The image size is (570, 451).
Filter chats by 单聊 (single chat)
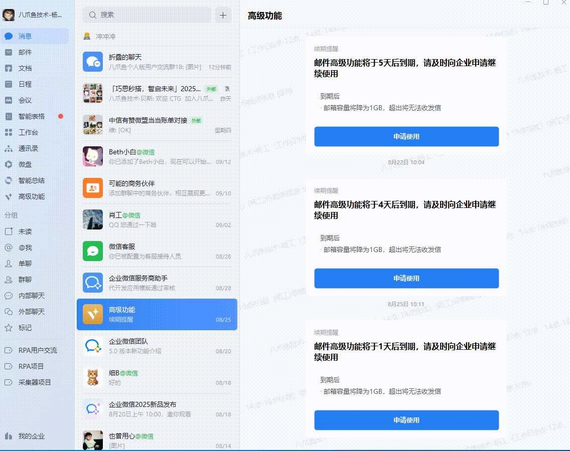click(35, 263)
